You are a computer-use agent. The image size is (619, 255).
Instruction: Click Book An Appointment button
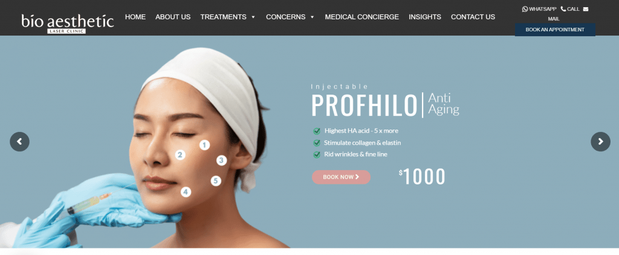[x=555, y=30]
